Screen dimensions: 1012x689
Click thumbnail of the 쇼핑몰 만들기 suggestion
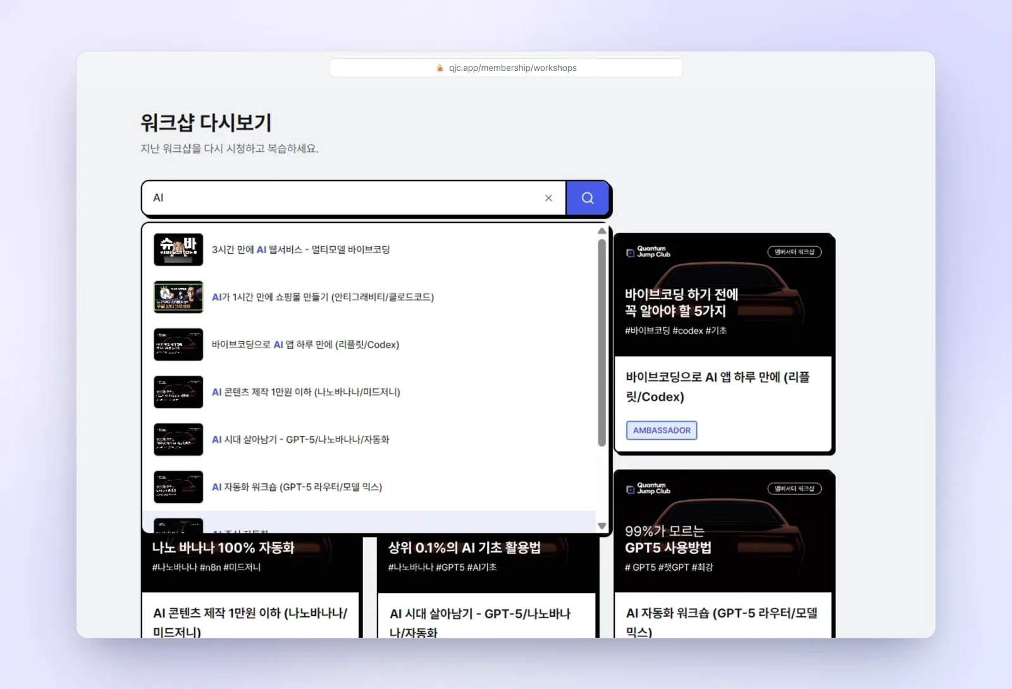tap(178, 297)
